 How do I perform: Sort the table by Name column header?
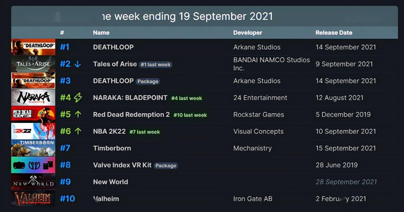tap(101, 33)
